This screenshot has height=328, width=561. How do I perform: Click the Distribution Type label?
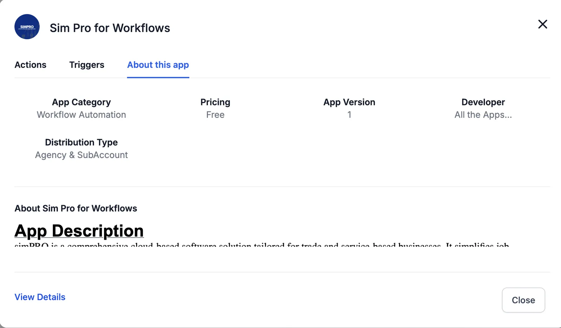pos(81,142)
